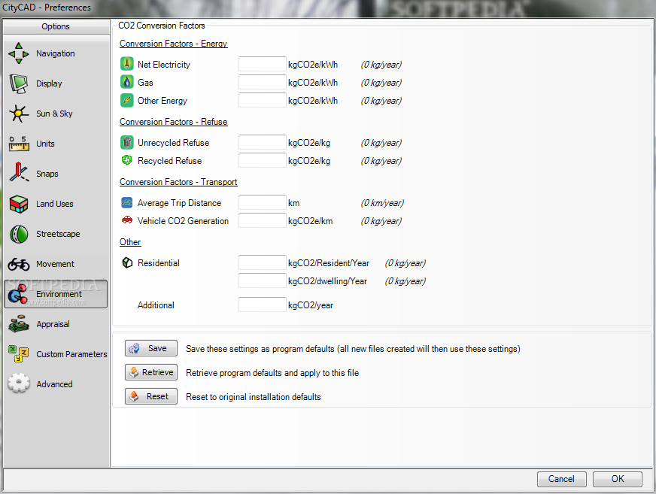
Task: Click the 'Reset to original installation defaults' text
Action: 253,396
